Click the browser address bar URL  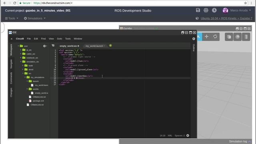click(53, 3)
